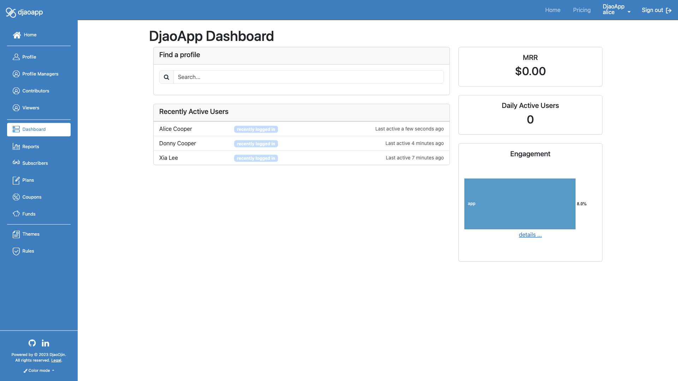Click the Legal link in footer
This screenshot has width=678, height=381.
(x=56, y=361)
